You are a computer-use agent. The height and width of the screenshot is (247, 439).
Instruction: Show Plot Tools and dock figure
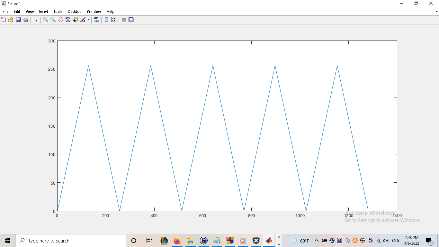pyautogui.click(x=131, y=20)
